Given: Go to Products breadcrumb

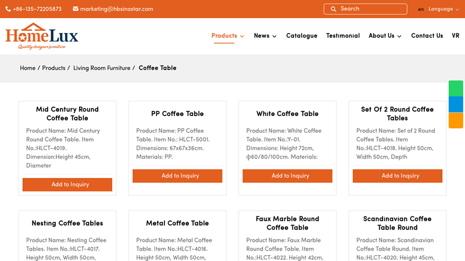Looking at the screenshot, I should click(x=53, y=68).
